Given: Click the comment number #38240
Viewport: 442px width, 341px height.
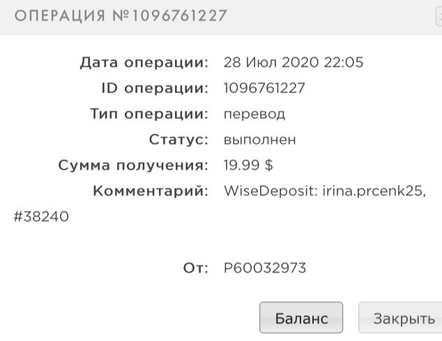Looking at the screenshot, I should point(41,217).
